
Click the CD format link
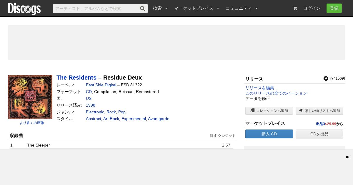[89, 92]
